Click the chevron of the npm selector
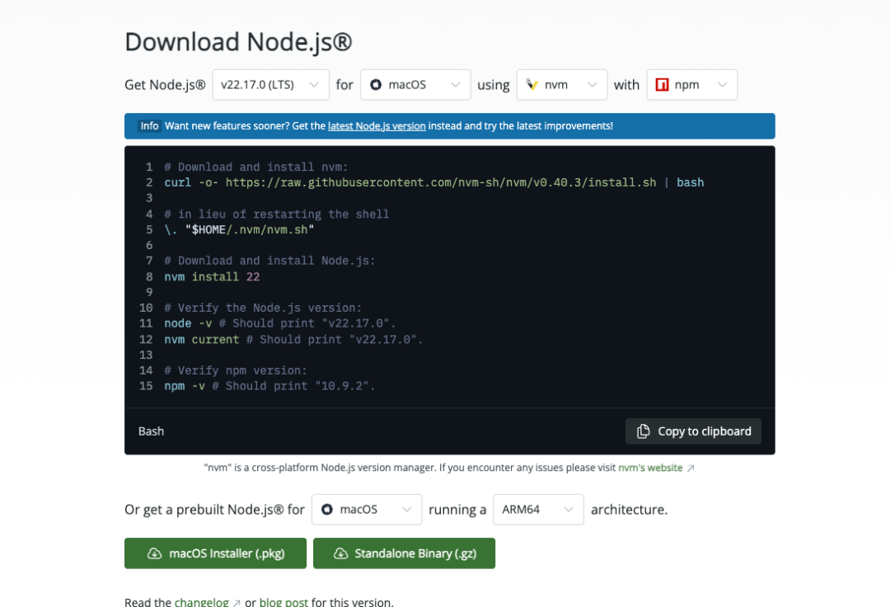The height and width of the screenshot is (607, 890). [x=722, y=85]
